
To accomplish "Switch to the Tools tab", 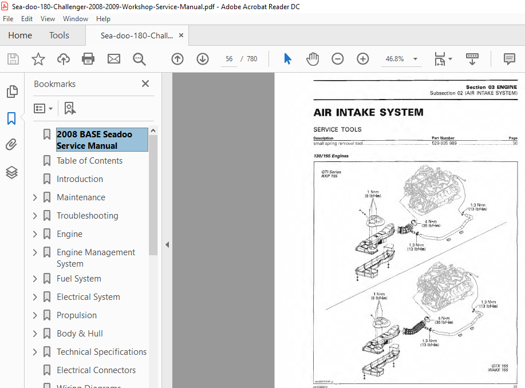I will pyautogui.click(x=59, y=35).
